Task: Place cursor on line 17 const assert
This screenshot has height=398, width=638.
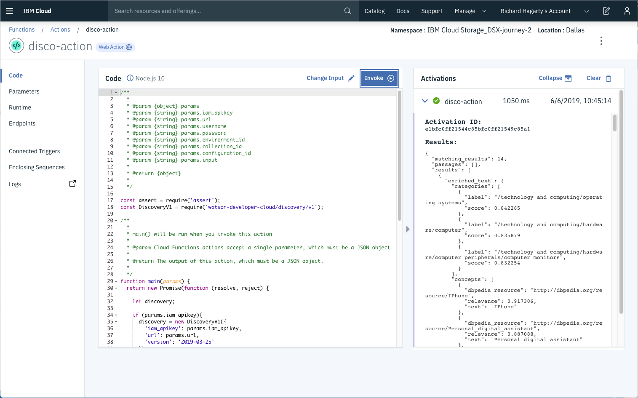Action: point(170,200)
